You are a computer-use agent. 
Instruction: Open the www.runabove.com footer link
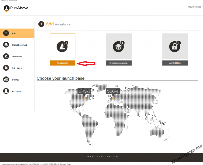tap(103, 156)
